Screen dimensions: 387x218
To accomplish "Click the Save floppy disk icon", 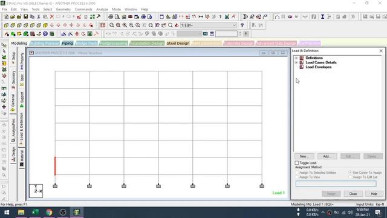I will (25, 17).
